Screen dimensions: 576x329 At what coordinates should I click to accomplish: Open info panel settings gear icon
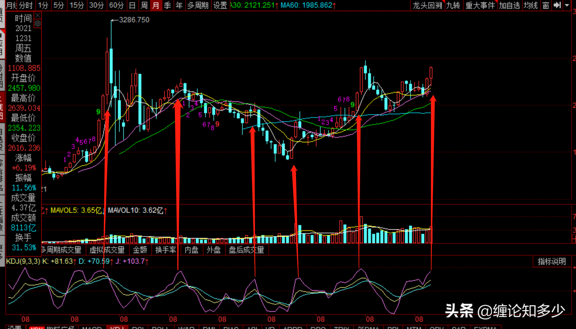37,24
